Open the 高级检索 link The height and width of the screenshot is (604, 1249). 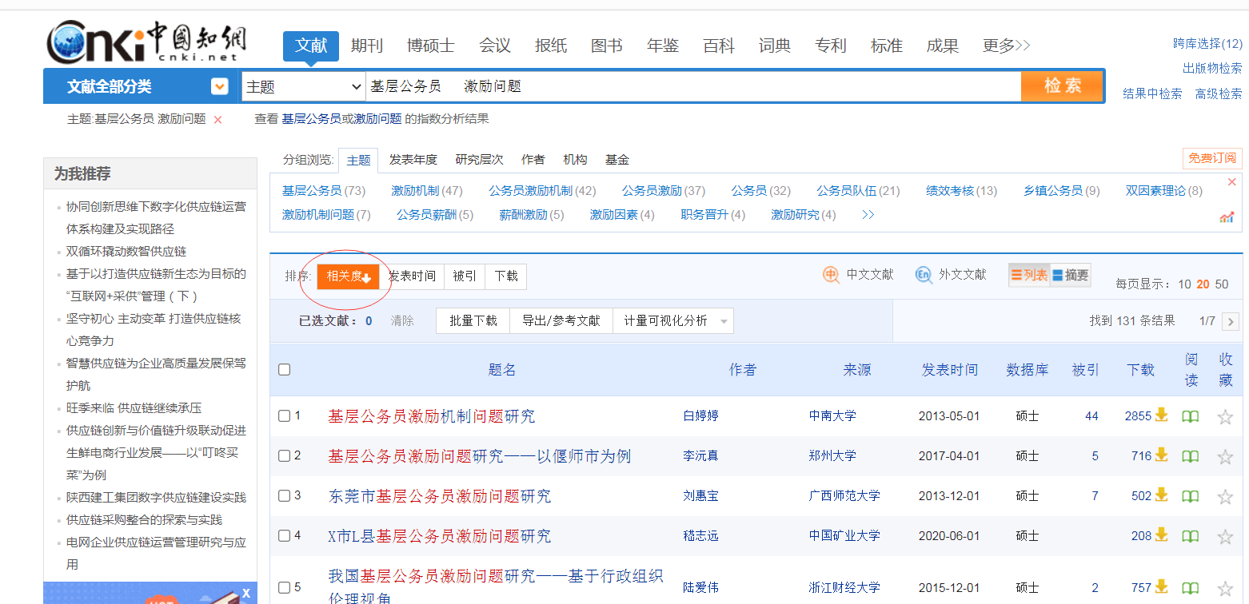point(1217,93)
